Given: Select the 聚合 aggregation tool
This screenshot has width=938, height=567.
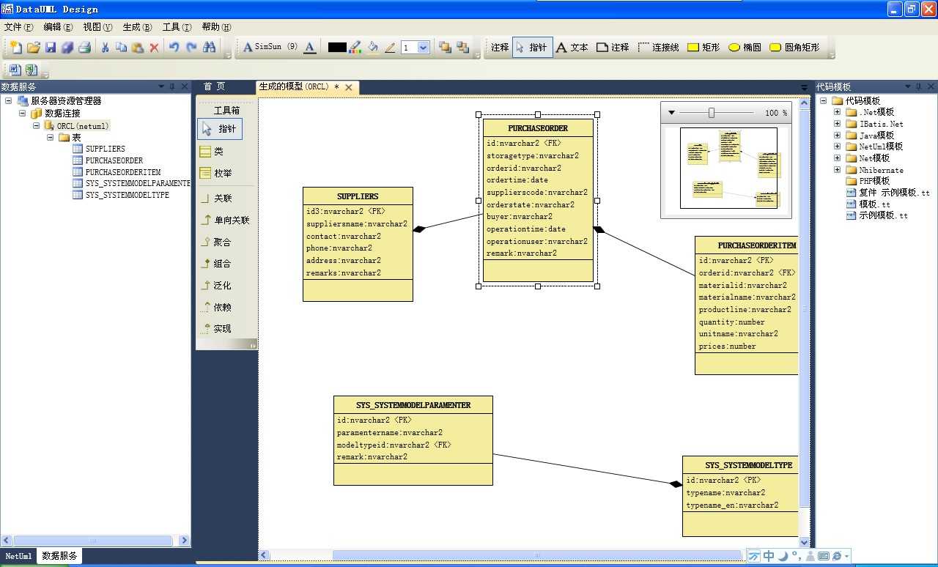Looking at the screenshot, I should point(217,242).
